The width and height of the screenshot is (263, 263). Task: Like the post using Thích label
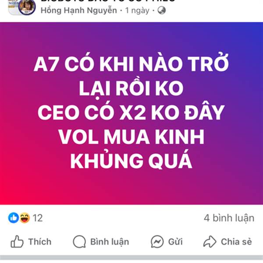[x=40, y=242]
